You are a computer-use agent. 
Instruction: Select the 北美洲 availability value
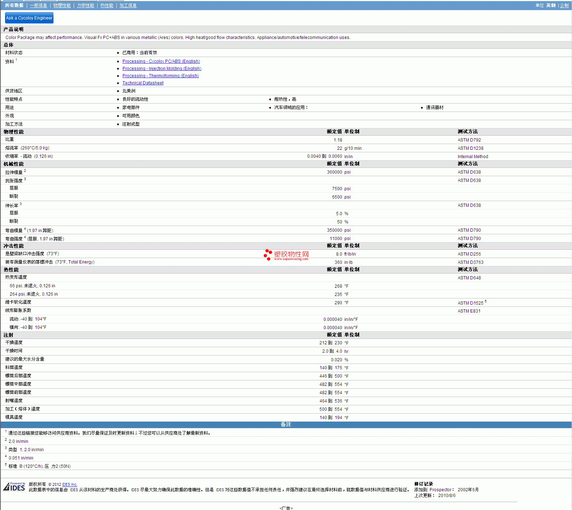point(129,91)
